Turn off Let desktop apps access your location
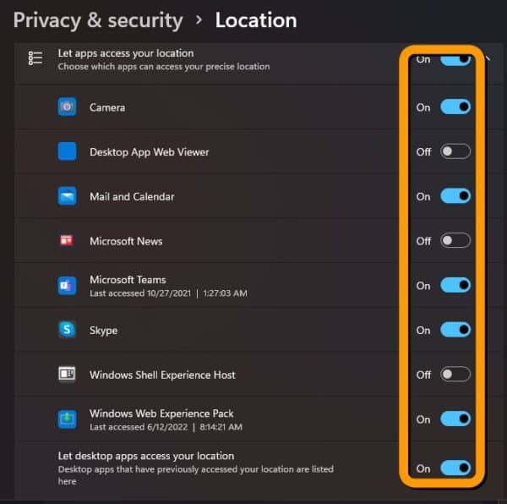Screen dimensions: 507x504 tap(455, 468)
